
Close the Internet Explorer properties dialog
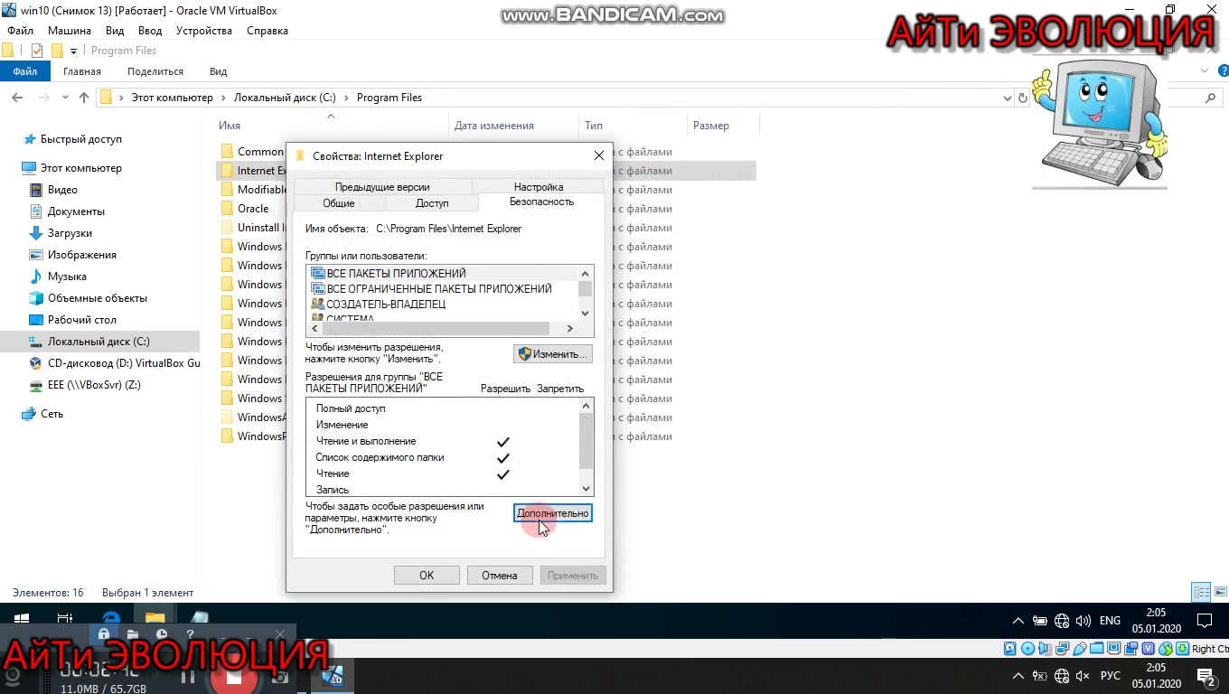(x=598, y=155)
